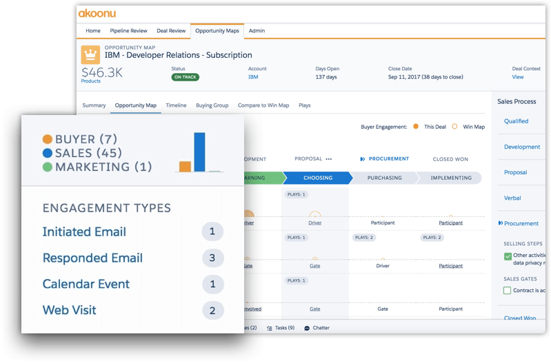This screenshot has width=551, height=363.
Task: Check the Contract sales gate checkbox
Action: 507,291
